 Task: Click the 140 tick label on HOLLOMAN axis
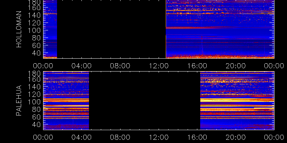click(x=34, y=15)
